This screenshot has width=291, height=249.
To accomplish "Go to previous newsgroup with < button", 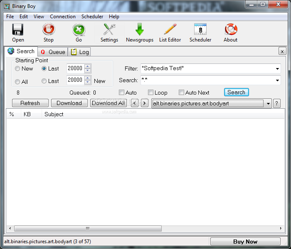I will click(x=135, y=103).
